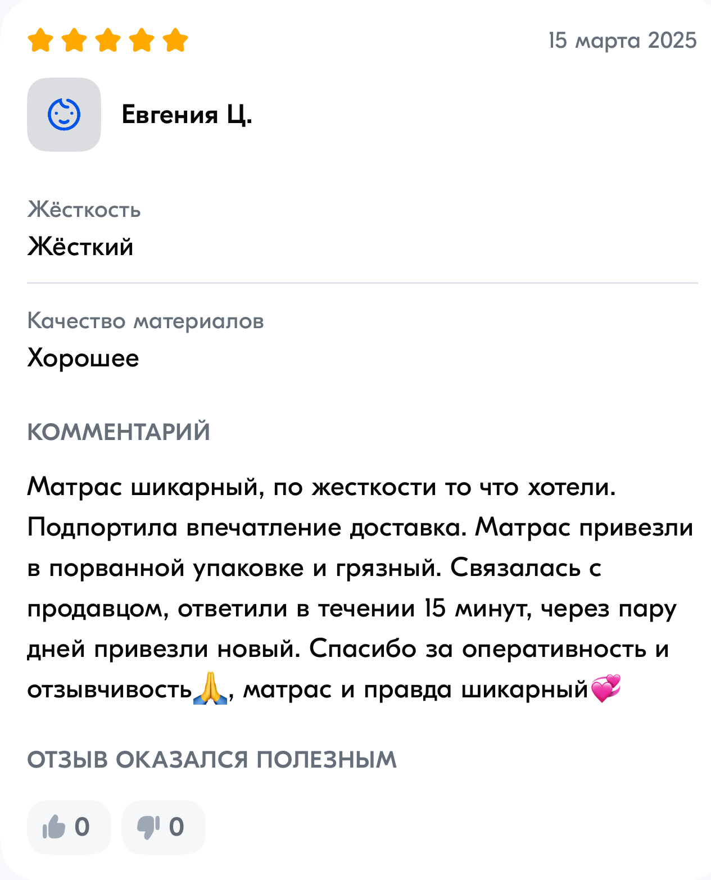Click the ОТЗЫВ ОКАЗАЛСЯ ПОЛЕЗНЫМ heading
This screenshot has height=880, width=711.
(x=212, y=760)
